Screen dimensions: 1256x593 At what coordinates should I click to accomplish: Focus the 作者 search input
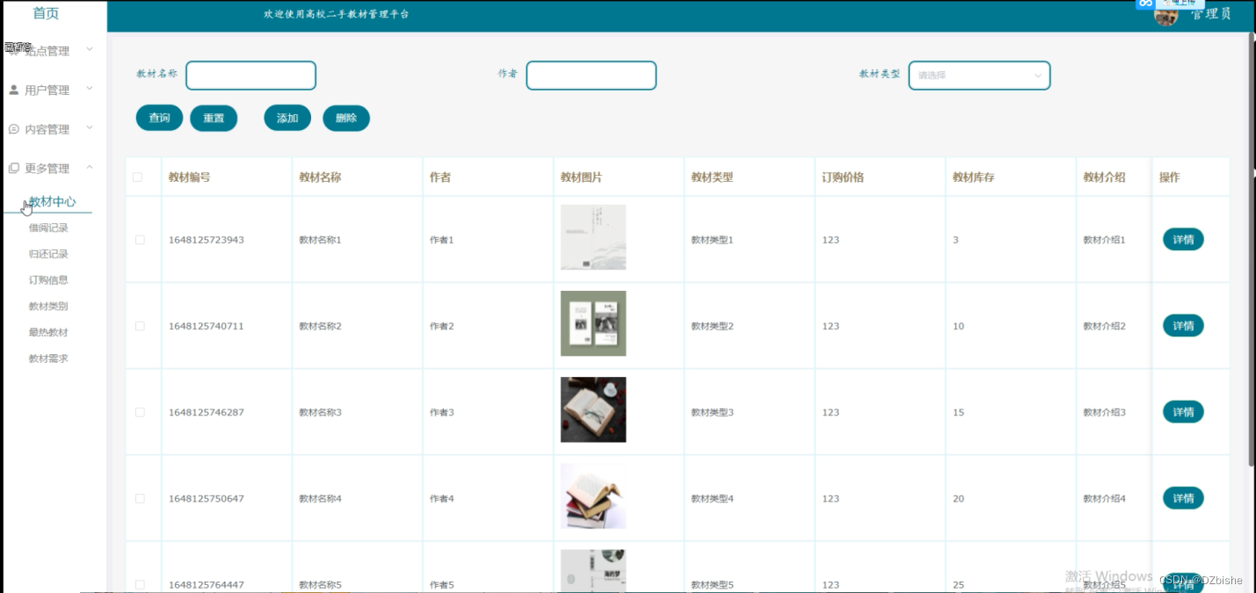coord(592,76)
